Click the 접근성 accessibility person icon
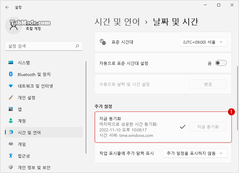This screenshot has width=239, height=173. pyautogui.click(x=11, y=156)
